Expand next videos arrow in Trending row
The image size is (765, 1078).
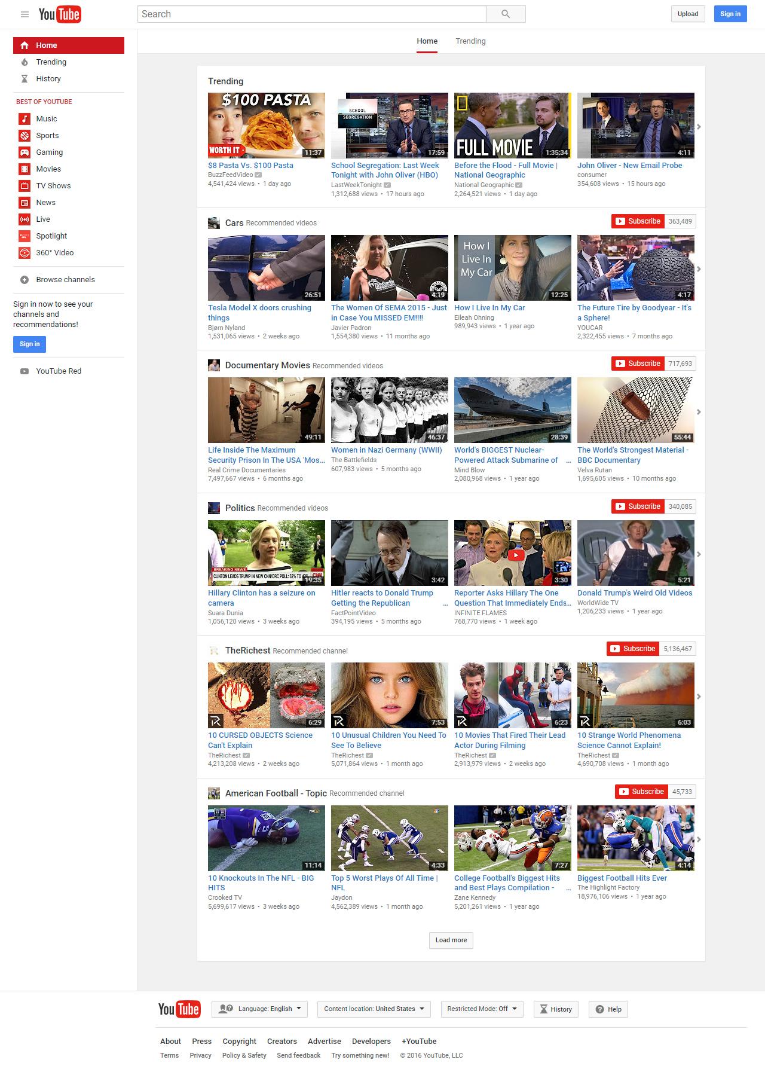point(699,127)
